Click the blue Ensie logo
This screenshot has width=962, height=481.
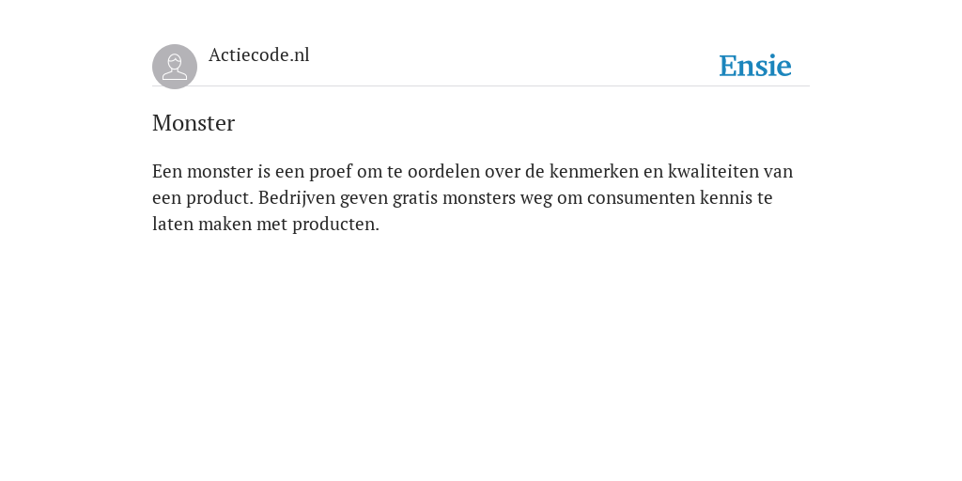pyautogui.click(x=755, y=66)
